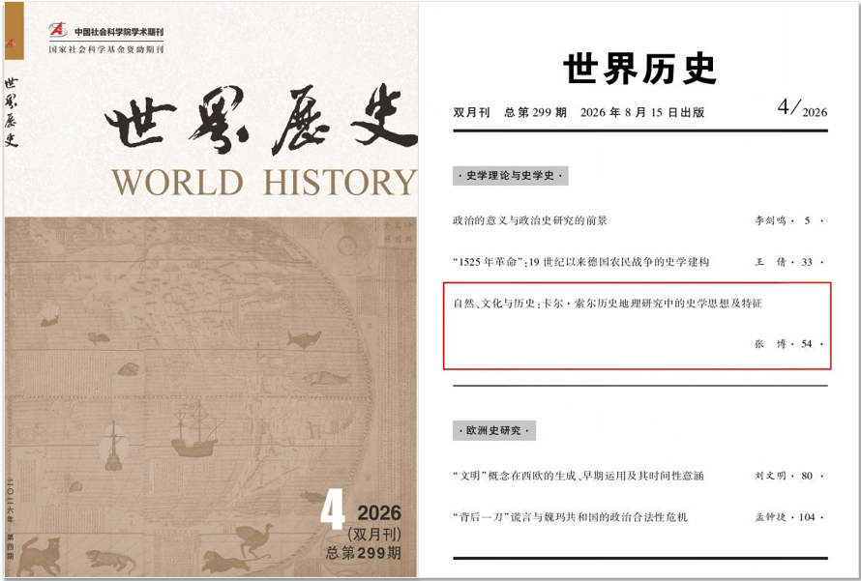Open the "背后一刀"谎言 article entry

point(570,517)
